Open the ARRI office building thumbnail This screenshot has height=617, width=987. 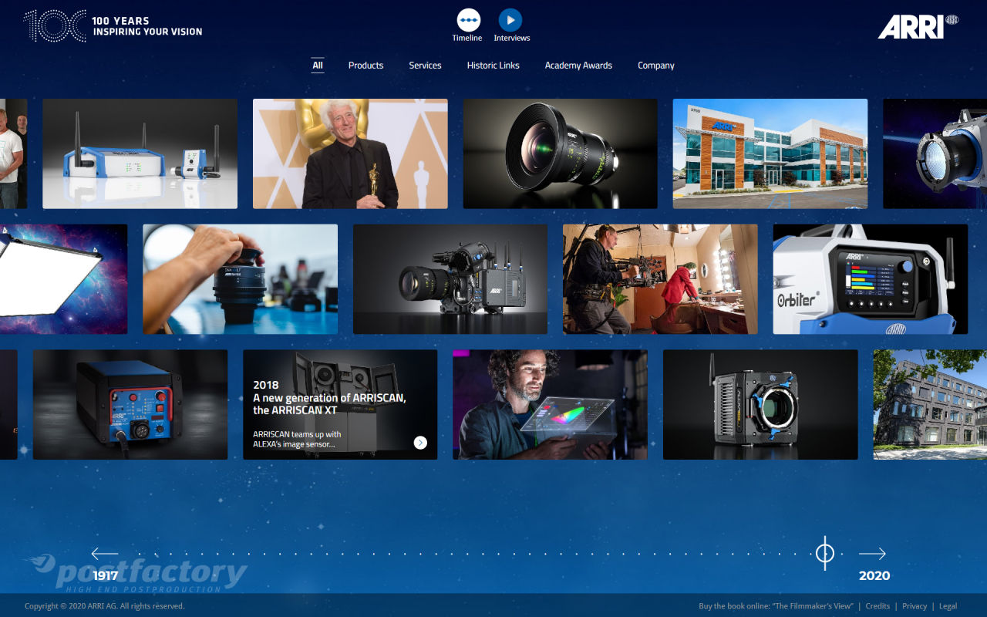(770, 153)
